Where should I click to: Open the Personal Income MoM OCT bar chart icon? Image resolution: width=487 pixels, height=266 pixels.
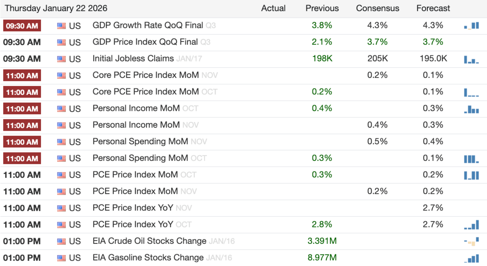click(x=471, y=109)
